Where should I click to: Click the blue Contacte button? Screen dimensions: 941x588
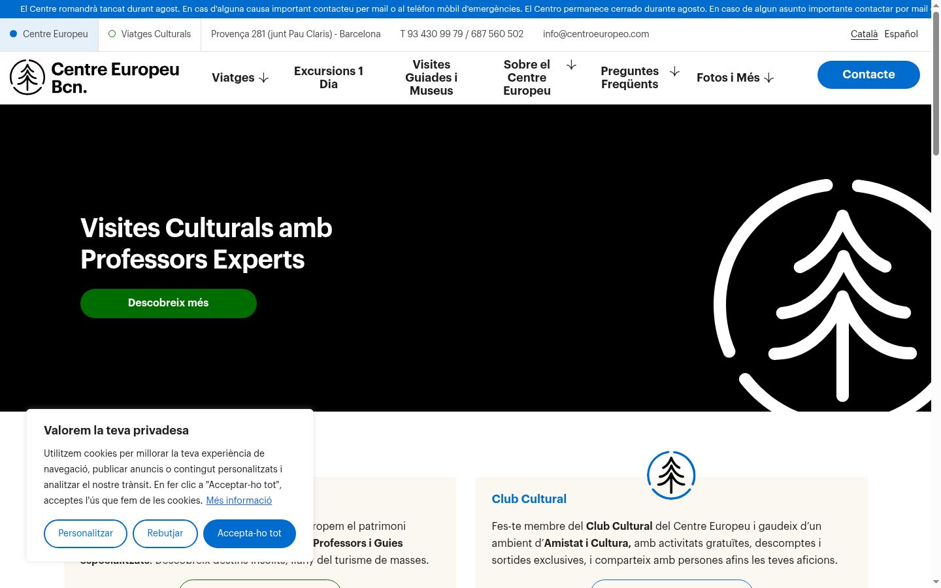pos(868,74)
